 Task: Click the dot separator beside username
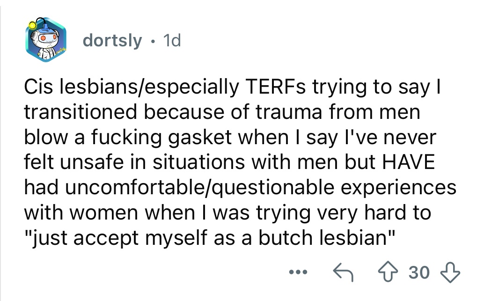153,41
